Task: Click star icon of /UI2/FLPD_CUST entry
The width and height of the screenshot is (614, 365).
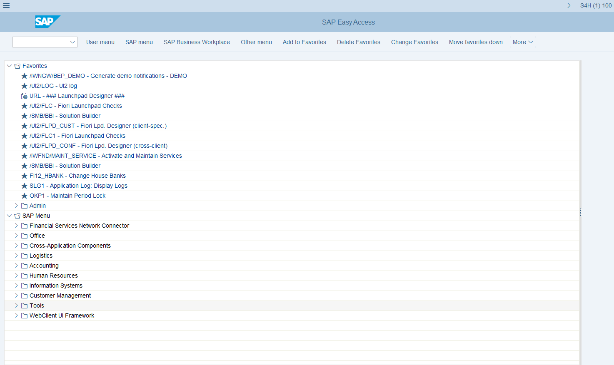Action: (x=24, y=126)
